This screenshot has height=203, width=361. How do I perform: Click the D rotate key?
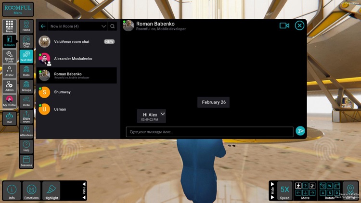click(x=336, y=192)
